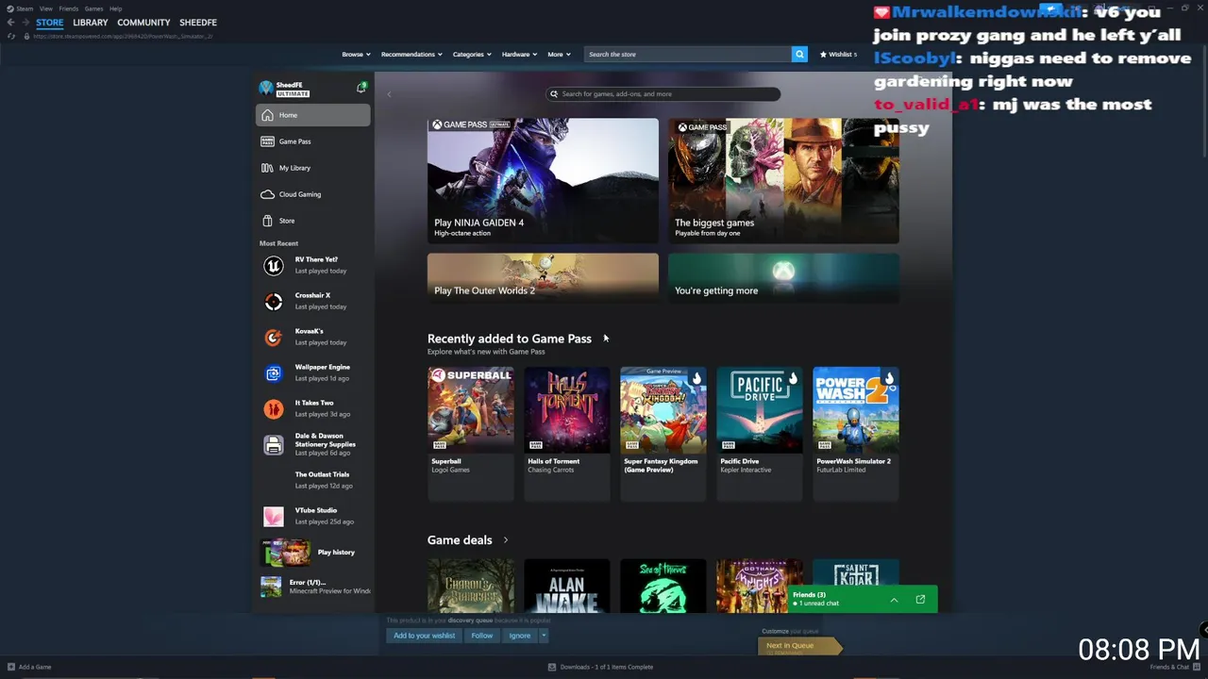
Task: Switch to the LIBRARY tab
Action: (x=91, y=23)
